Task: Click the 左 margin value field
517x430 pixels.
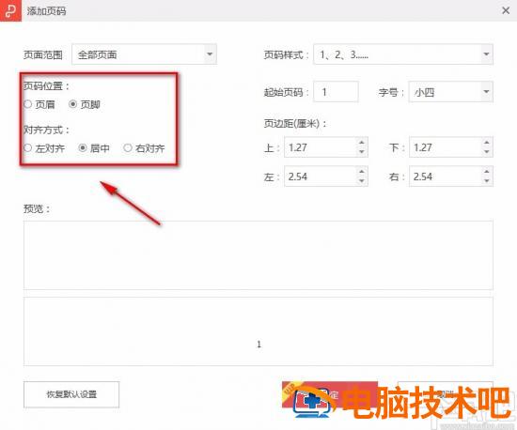Action: [x=321, y=177]
